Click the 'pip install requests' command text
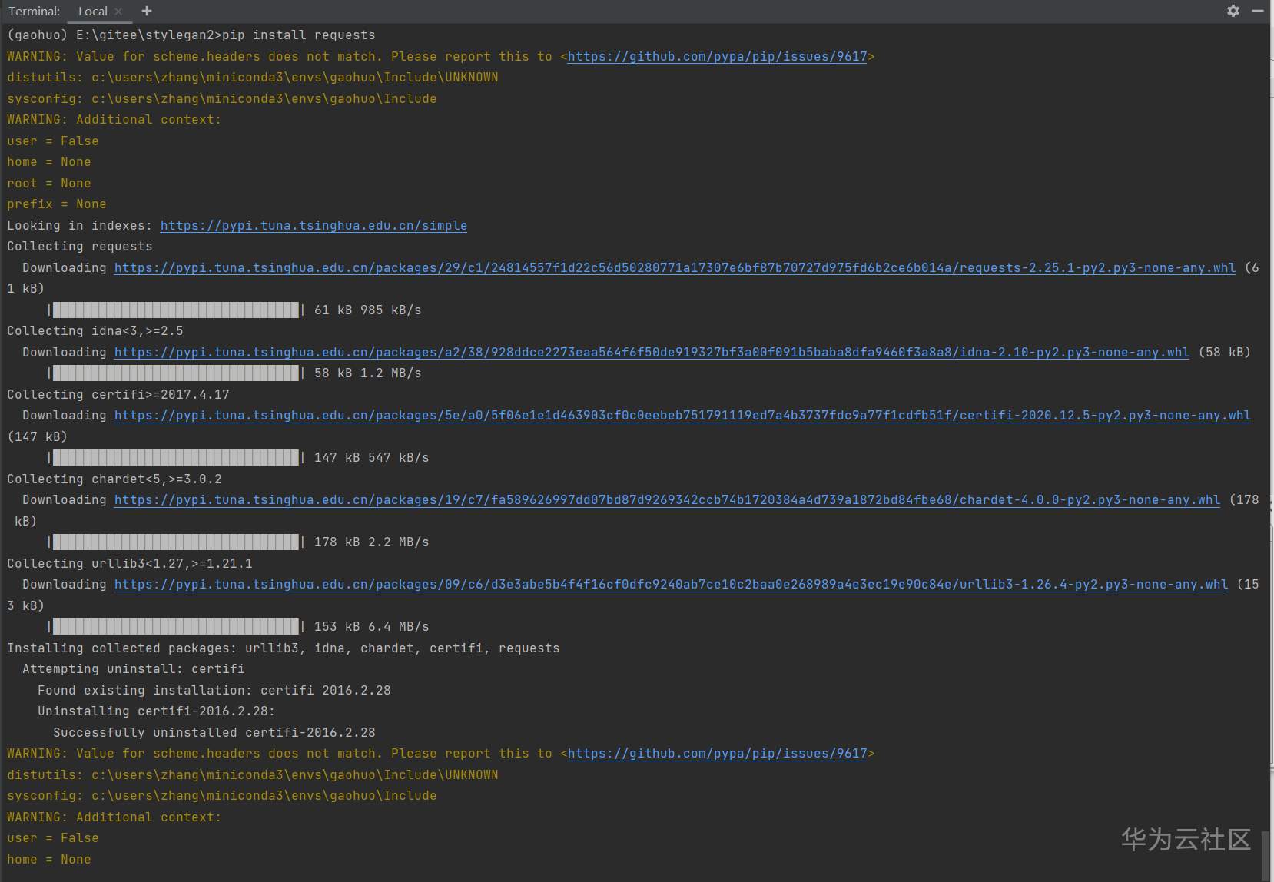The width and height of the screenshot is (1274, 882). [x=298, y=35]
